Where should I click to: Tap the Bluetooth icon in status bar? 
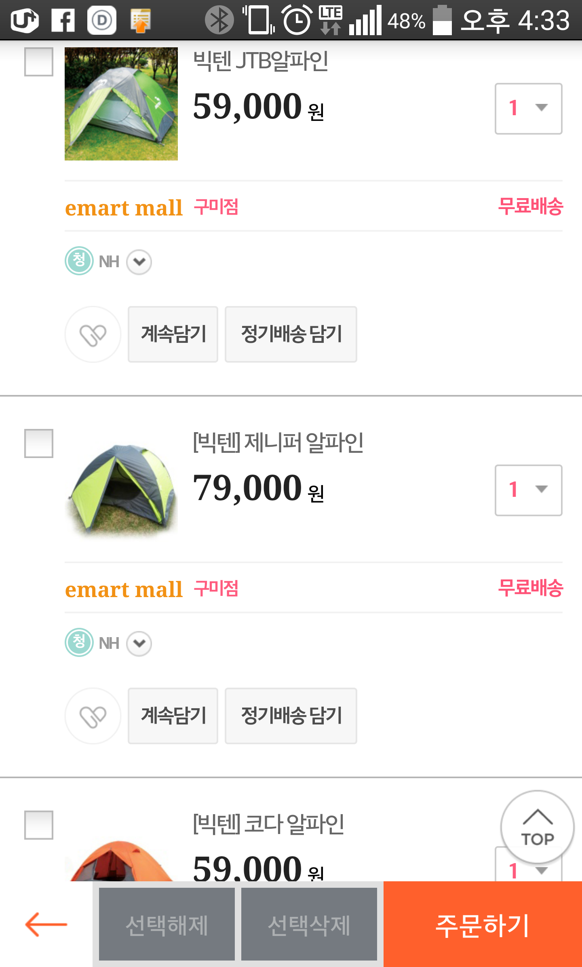click(x=219, y=20)
